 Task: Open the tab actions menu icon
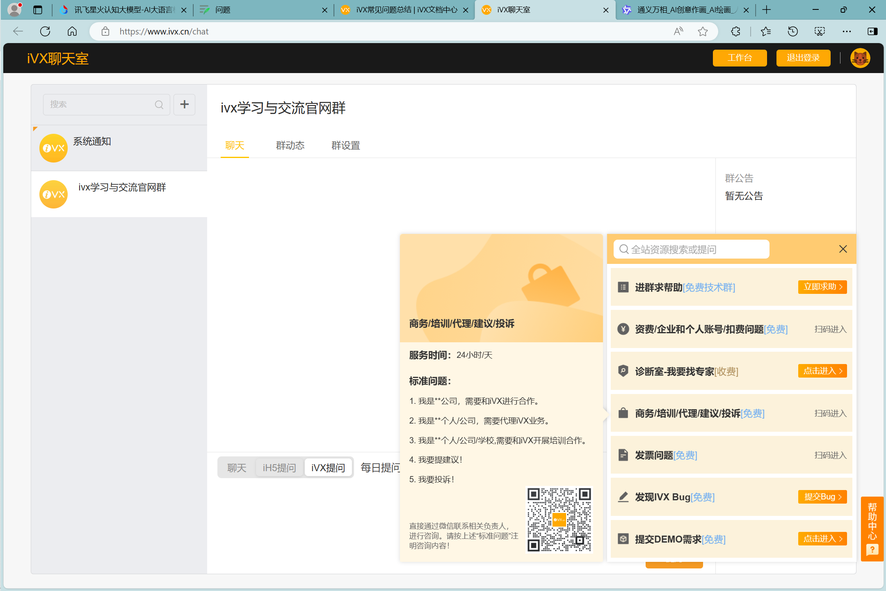click(38, 10)
